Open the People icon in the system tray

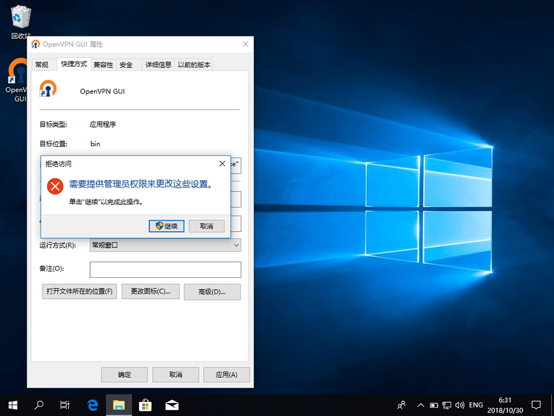tap(402, 405)
